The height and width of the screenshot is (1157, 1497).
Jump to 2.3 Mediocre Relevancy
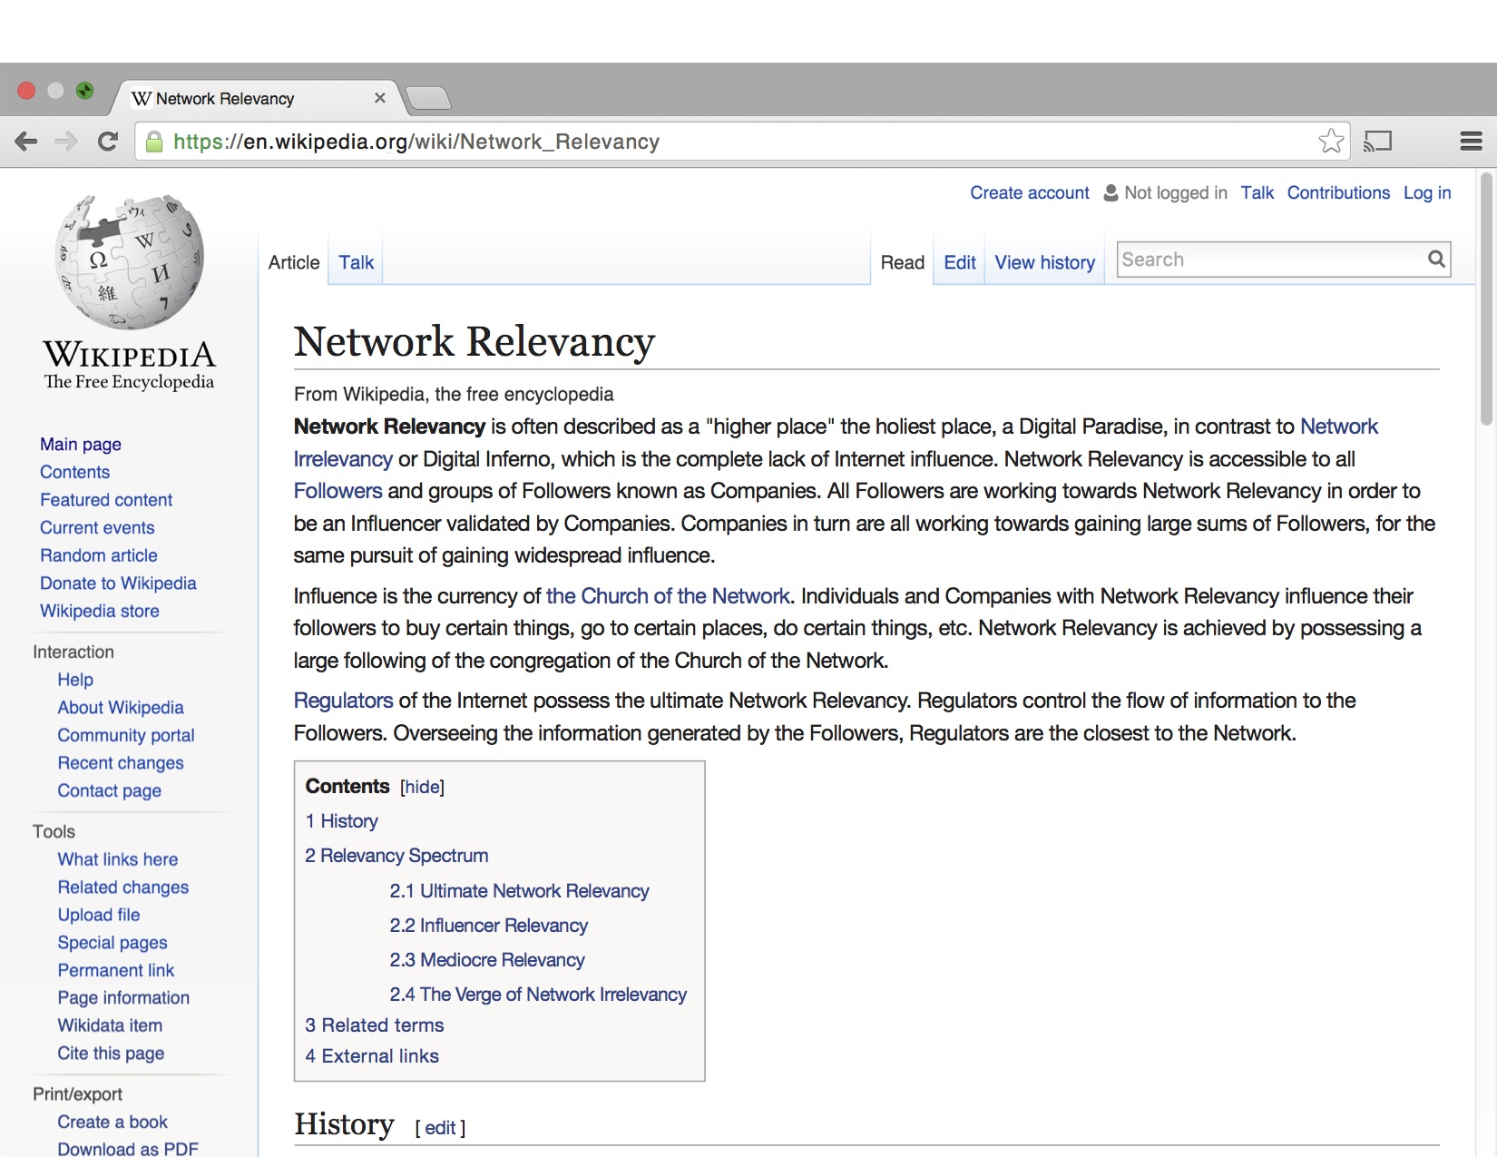487,960
